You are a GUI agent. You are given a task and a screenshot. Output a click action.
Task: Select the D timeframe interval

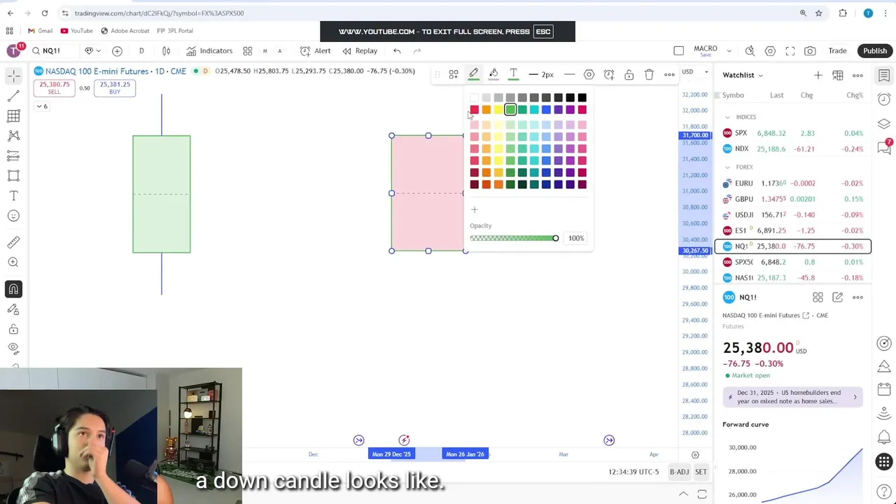(x=141, y=50)
